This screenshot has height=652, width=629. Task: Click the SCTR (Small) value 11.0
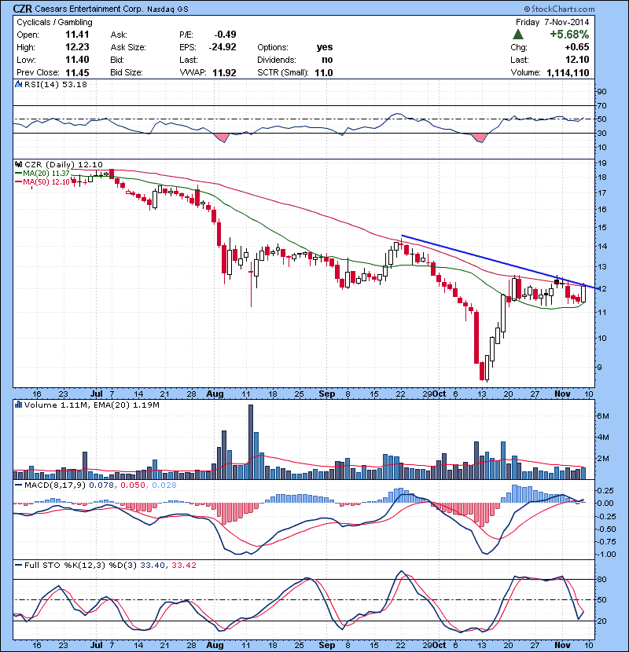(324, 73)
